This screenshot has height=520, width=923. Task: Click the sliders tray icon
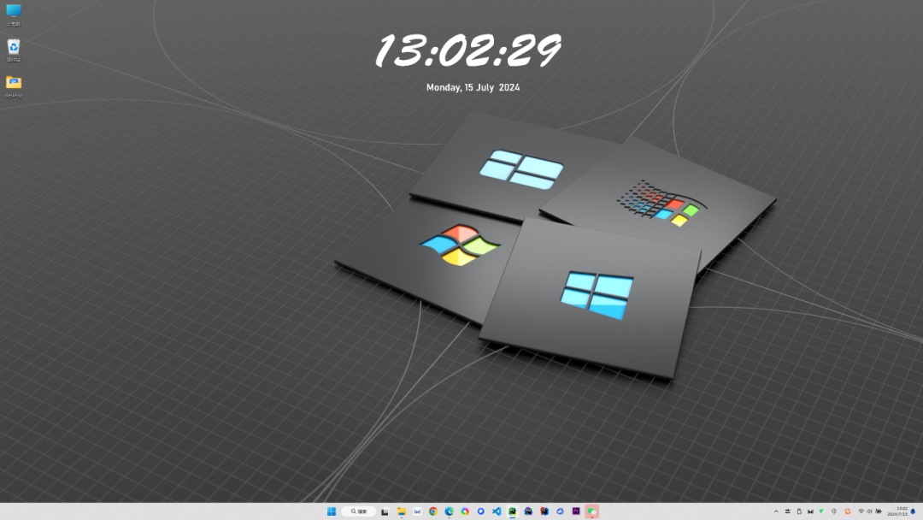click(x=788, y=511)
